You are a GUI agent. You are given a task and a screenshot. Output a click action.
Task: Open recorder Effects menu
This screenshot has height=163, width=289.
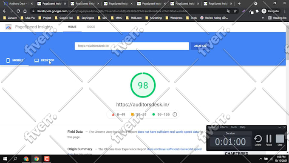(x=224, y=127)
